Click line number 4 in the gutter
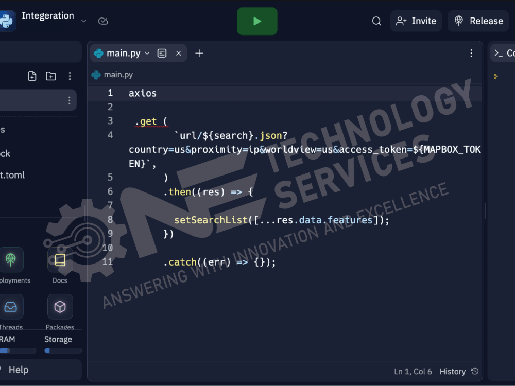515x386 pixels. (110, 135)
